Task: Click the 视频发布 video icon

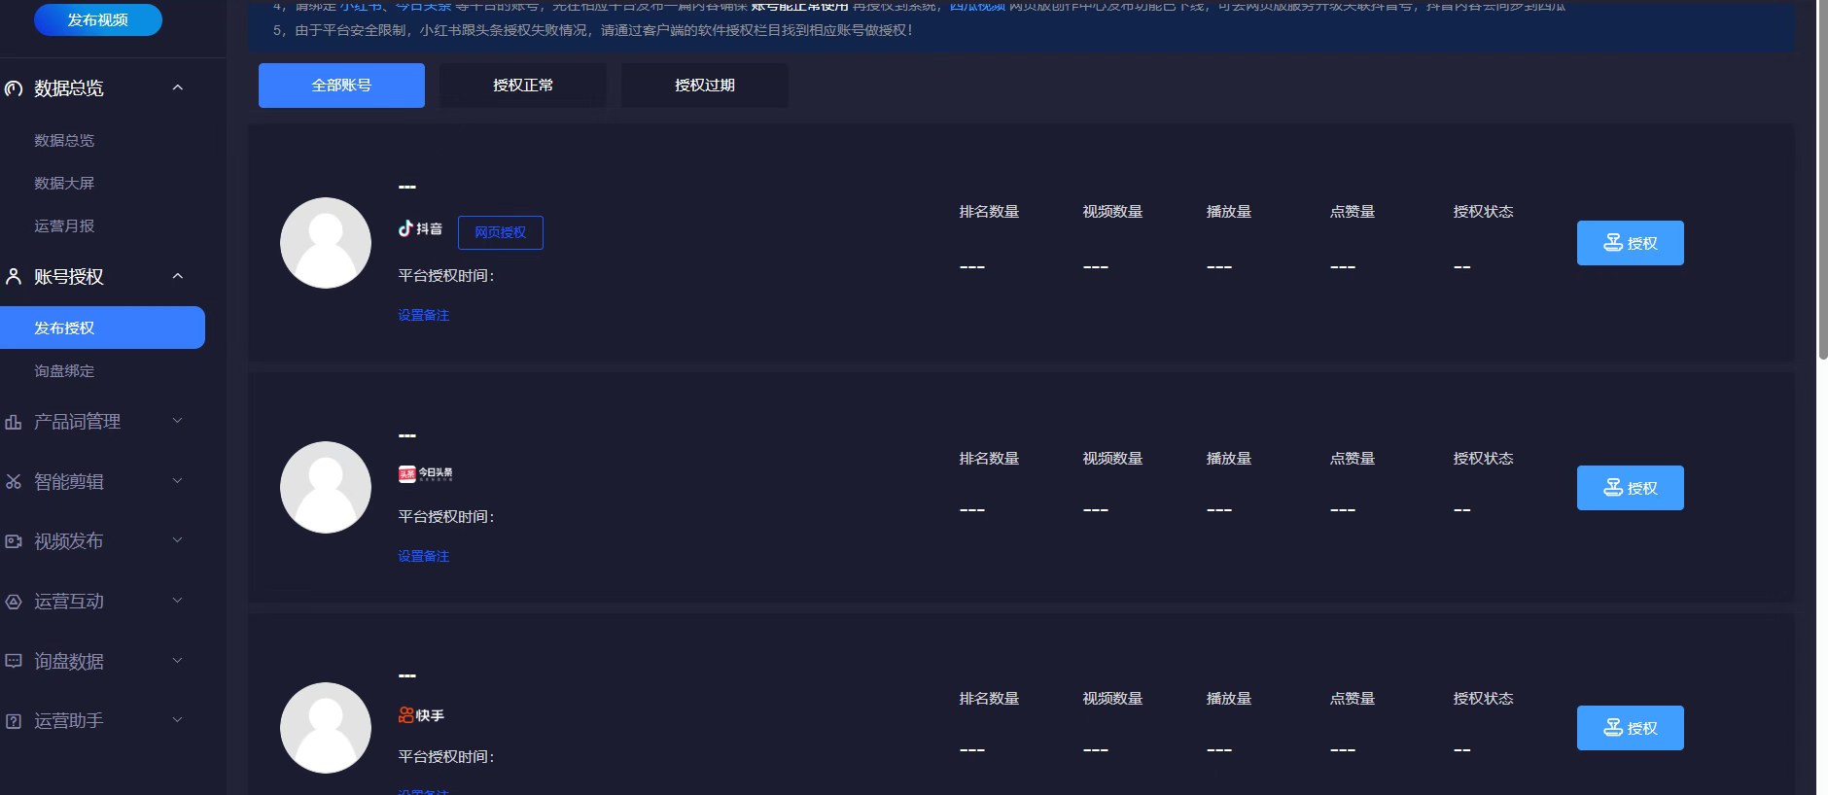Action: point(14,541)
